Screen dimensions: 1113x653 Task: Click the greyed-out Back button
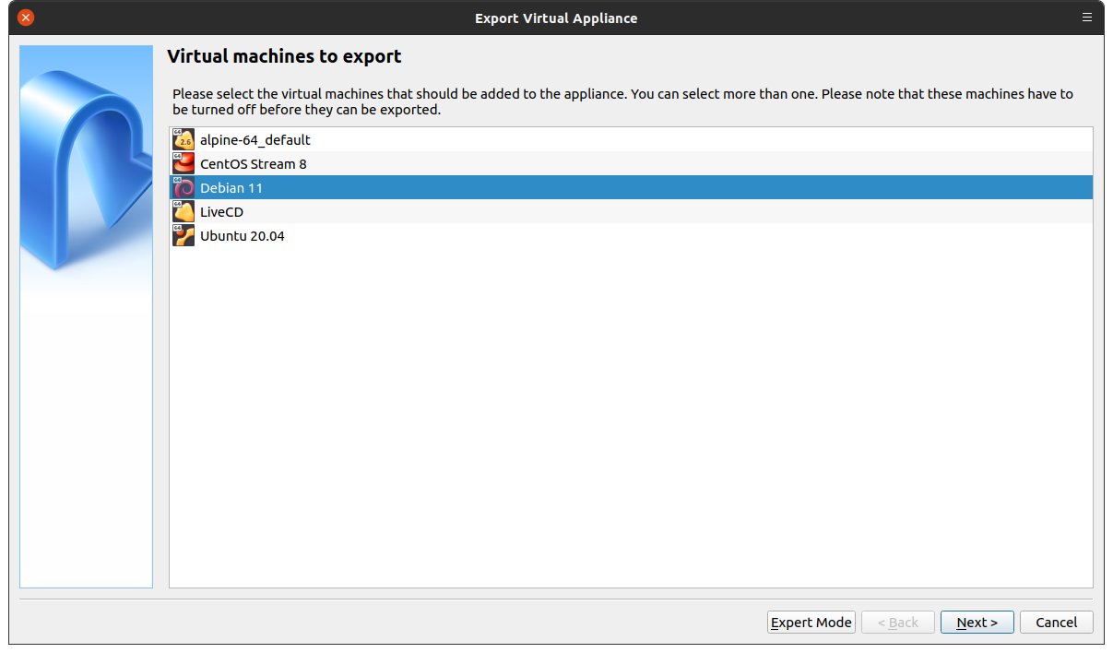click(897, 623)
